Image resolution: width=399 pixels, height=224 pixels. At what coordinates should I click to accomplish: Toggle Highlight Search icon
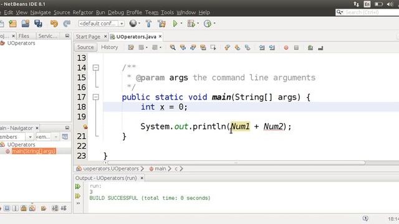coord(203,47)
